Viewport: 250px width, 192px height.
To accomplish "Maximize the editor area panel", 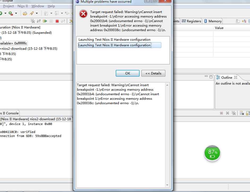I will pos(211,77).
